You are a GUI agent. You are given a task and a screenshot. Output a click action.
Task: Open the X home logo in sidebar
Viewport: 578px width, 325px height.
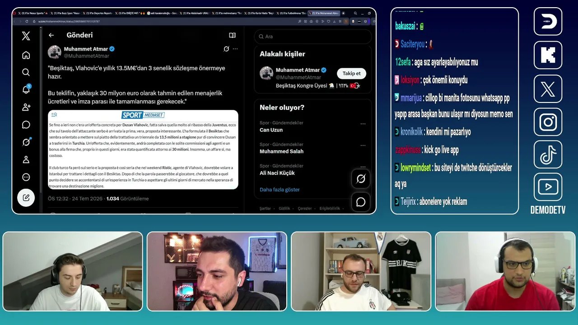[26, 36]
